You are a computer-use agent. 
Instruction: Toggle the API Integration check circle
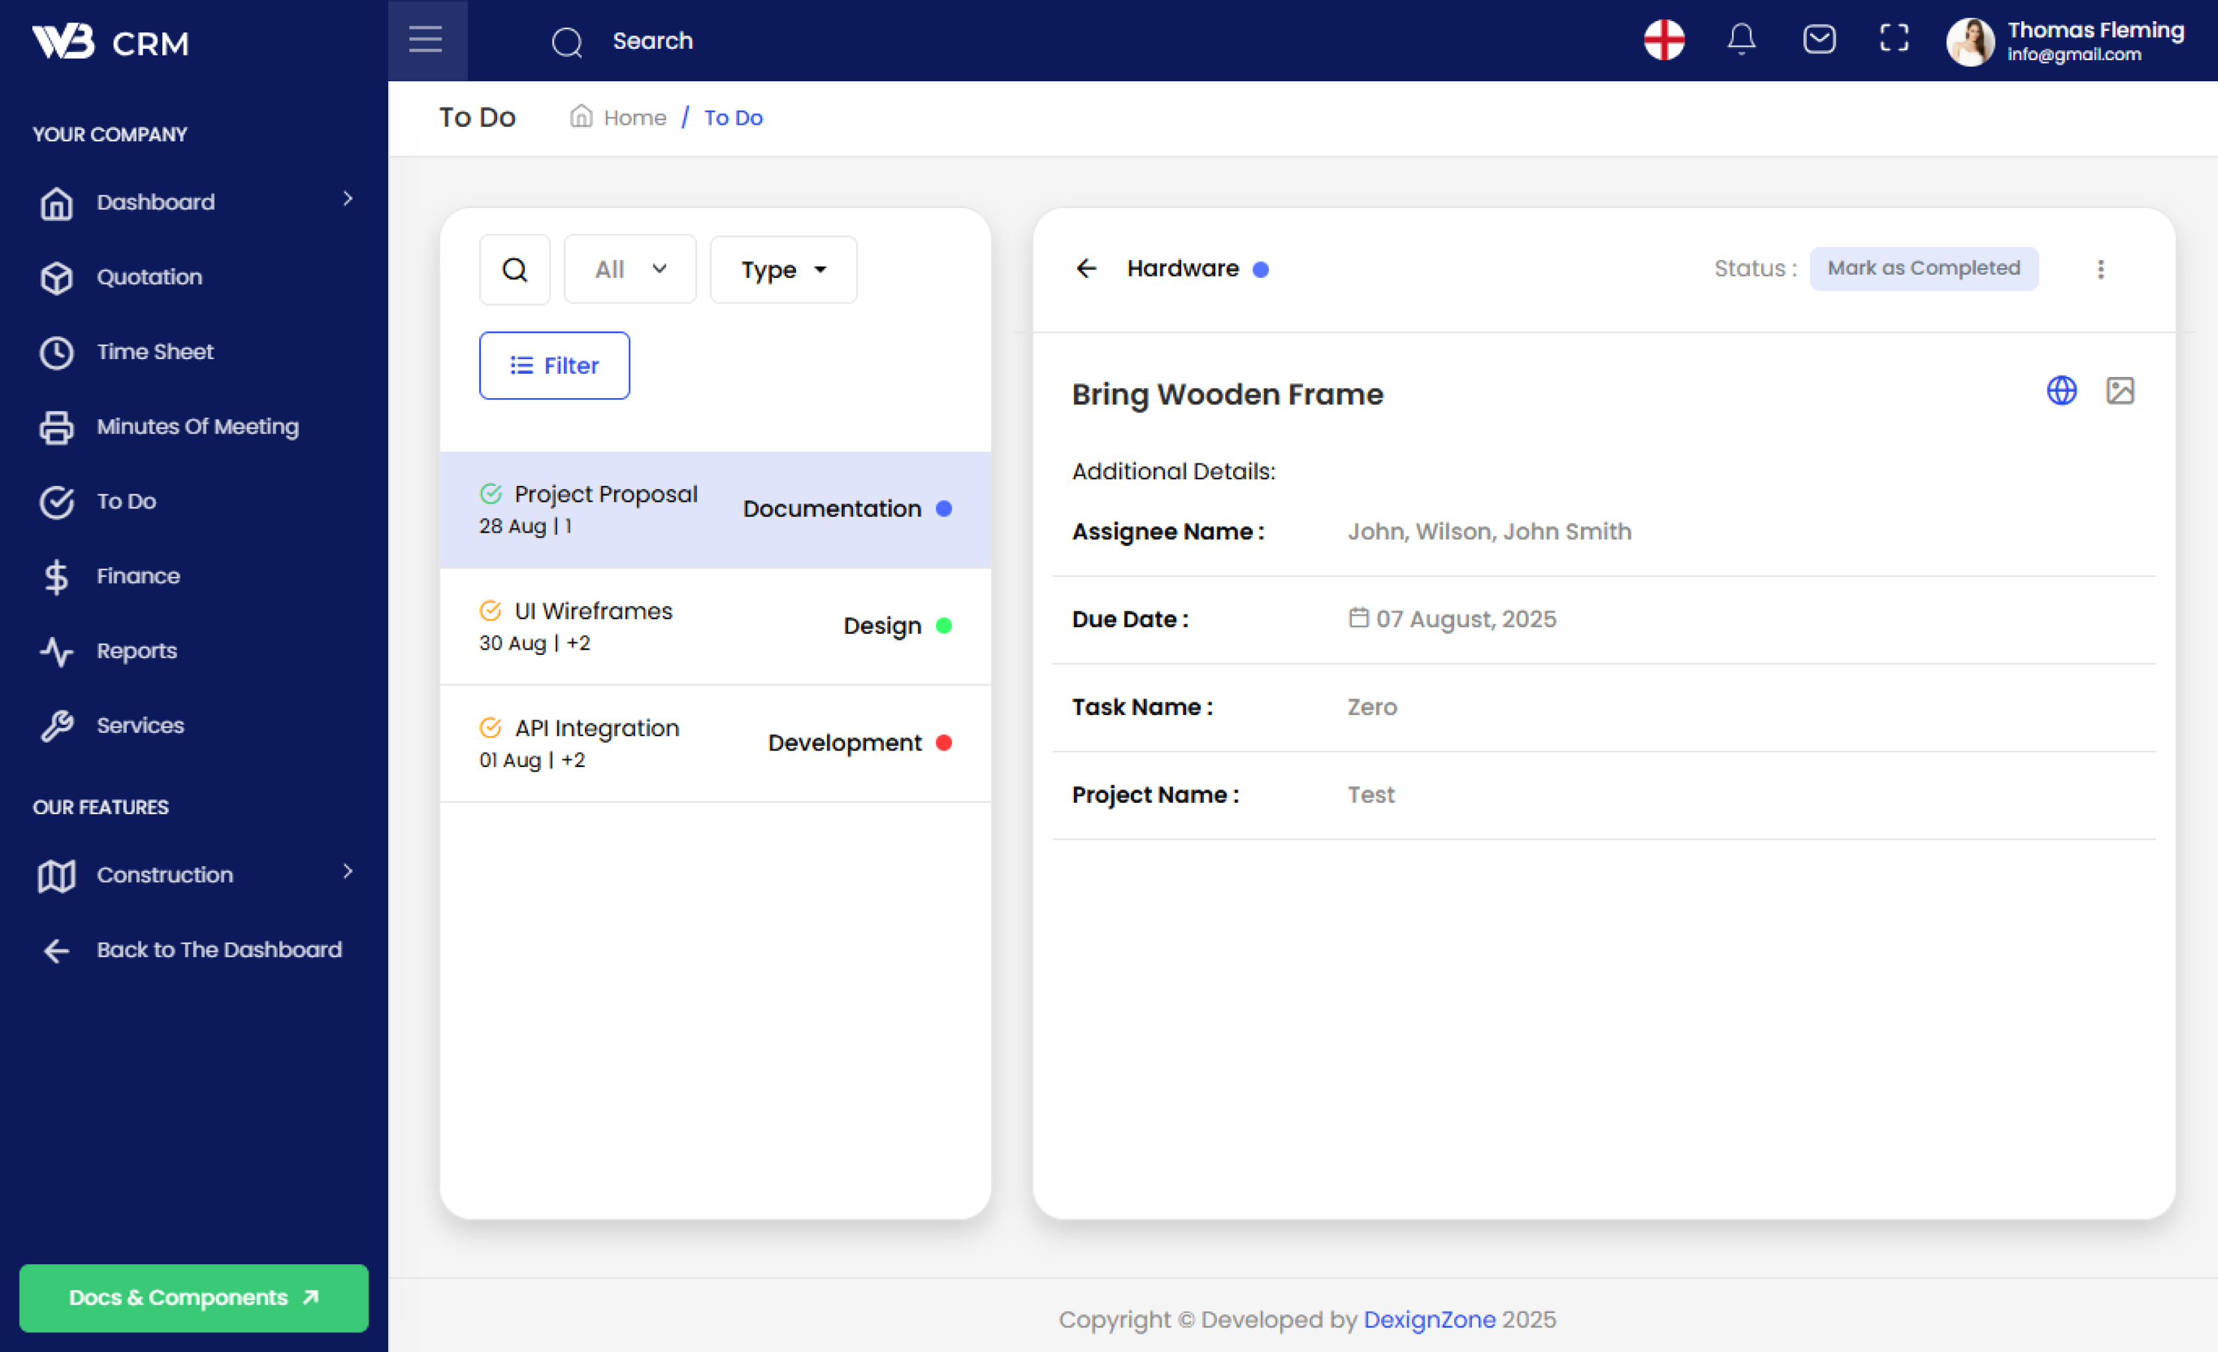coord(490,727)
